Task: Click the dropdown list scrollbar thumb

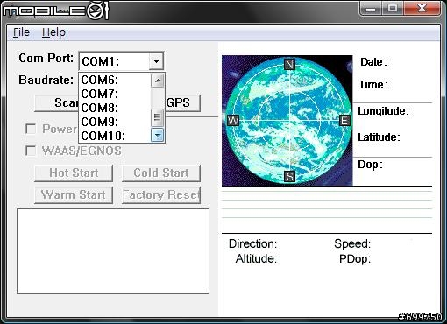Action: (157, 117)
